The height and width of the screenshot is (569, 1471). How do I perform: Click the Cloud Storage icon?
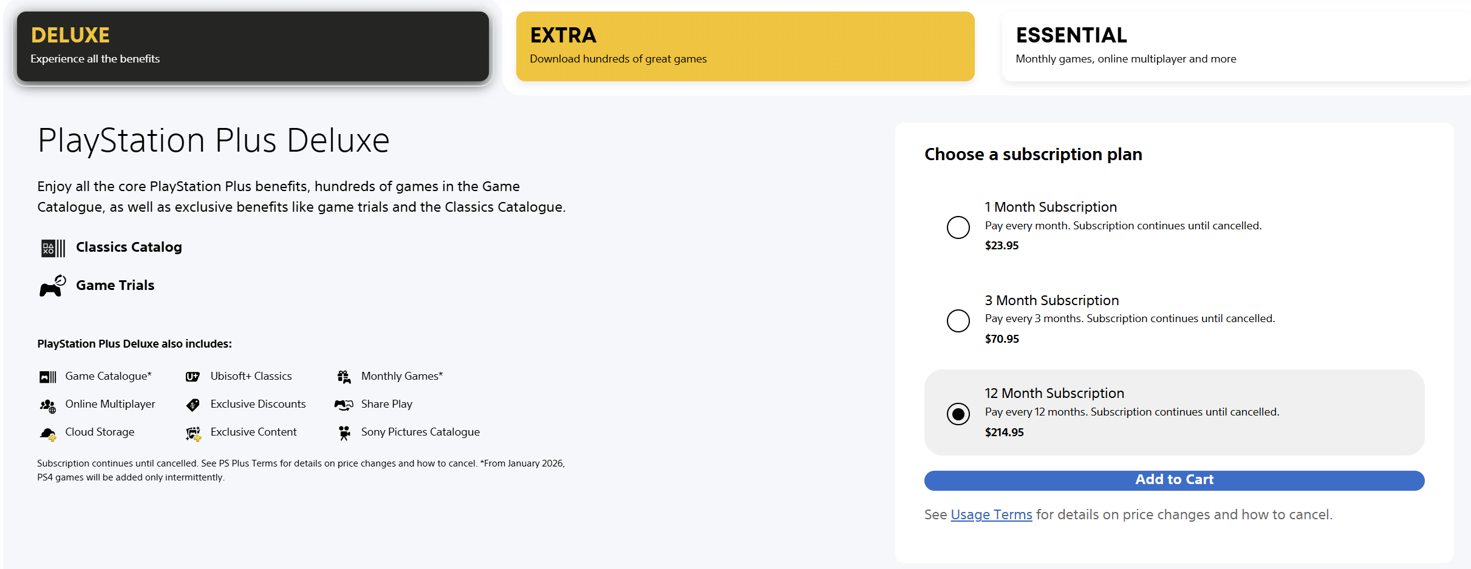pyautogui.click(x=48, y=433)
